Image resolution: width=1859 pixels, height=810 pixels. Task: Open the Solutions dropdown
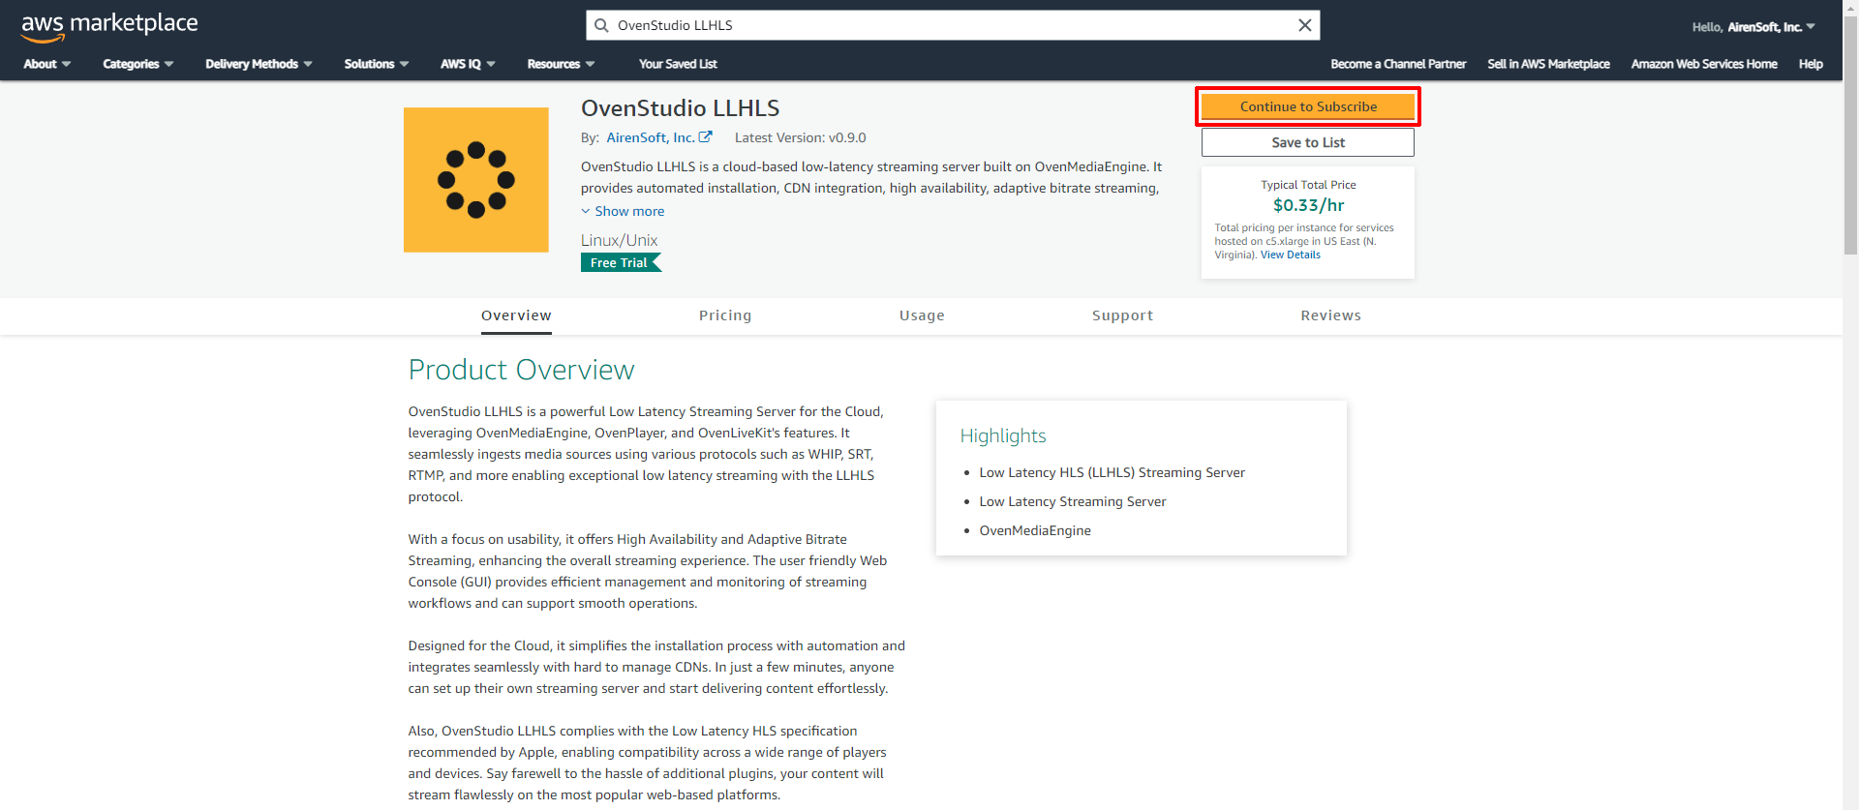pos(377,64)
